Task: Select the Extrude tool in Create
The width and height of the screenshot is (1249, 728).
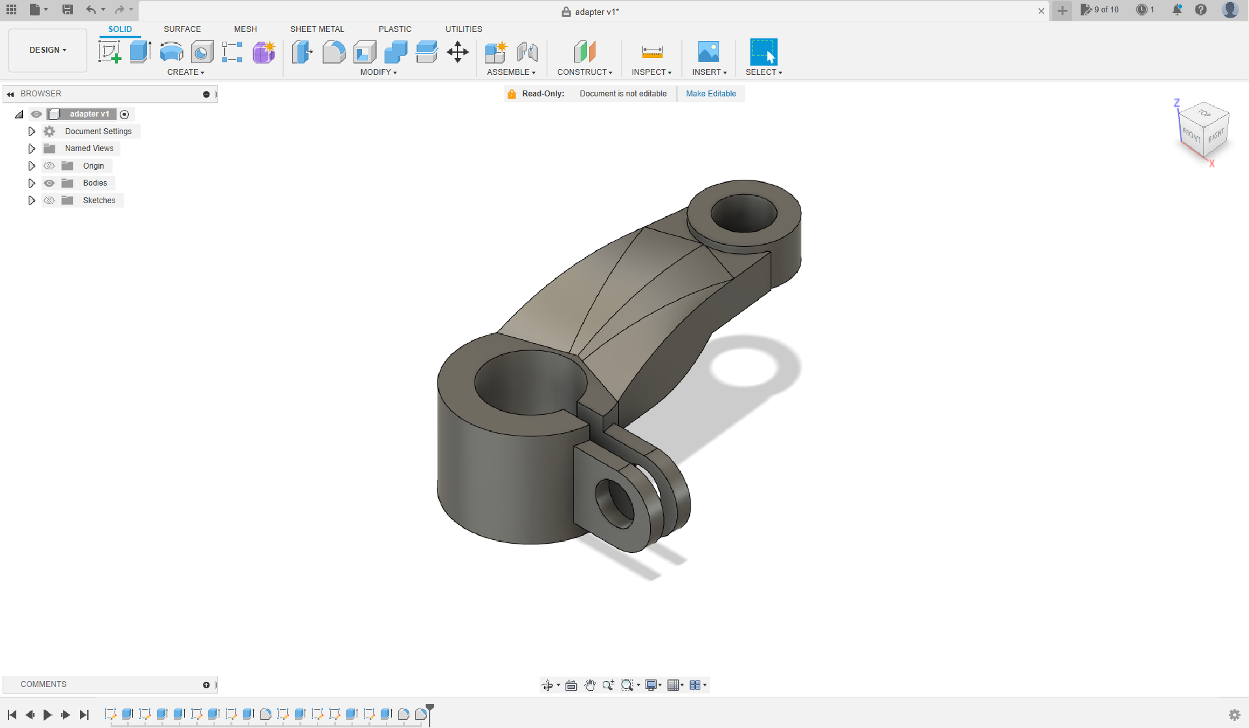Action: 141,51
